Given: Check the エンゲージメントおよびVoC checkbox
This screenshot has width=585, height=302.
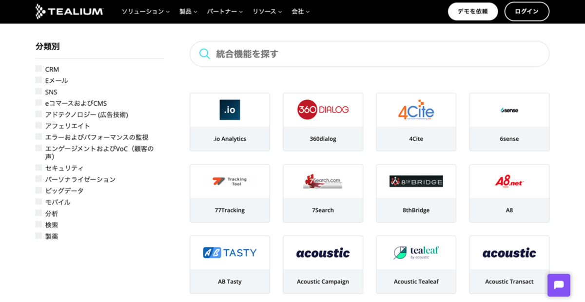Looking at the screenshot, I should click(x=39, y=148).
